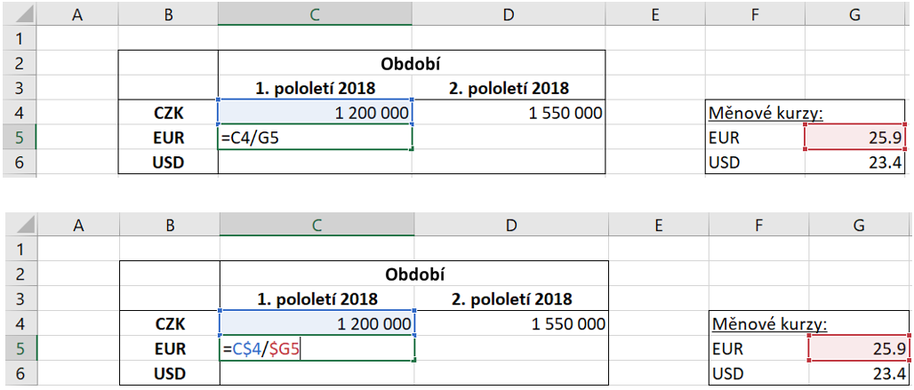Select column C header in top spreadsheet
Viewport: 914px width, 390px height.
click(x=315, y=14)
